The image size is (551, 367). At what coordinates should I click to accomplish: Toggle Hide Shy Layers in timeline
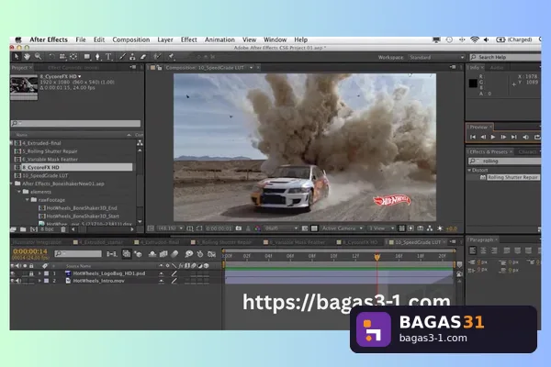point(152,253)
